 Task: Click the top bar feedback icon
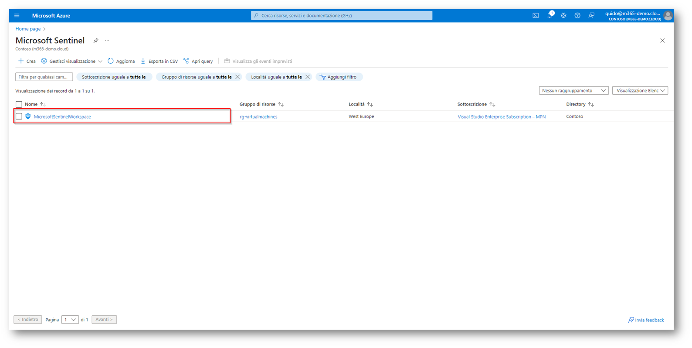(591, 16)
